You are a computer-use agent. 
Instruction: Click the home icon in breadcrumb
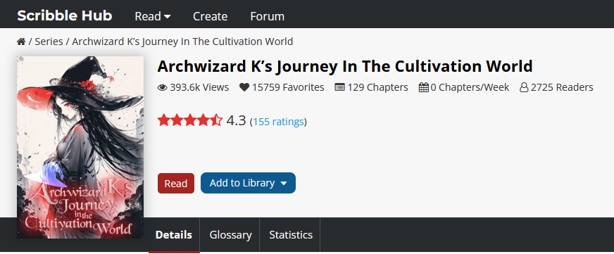[21, 42]
